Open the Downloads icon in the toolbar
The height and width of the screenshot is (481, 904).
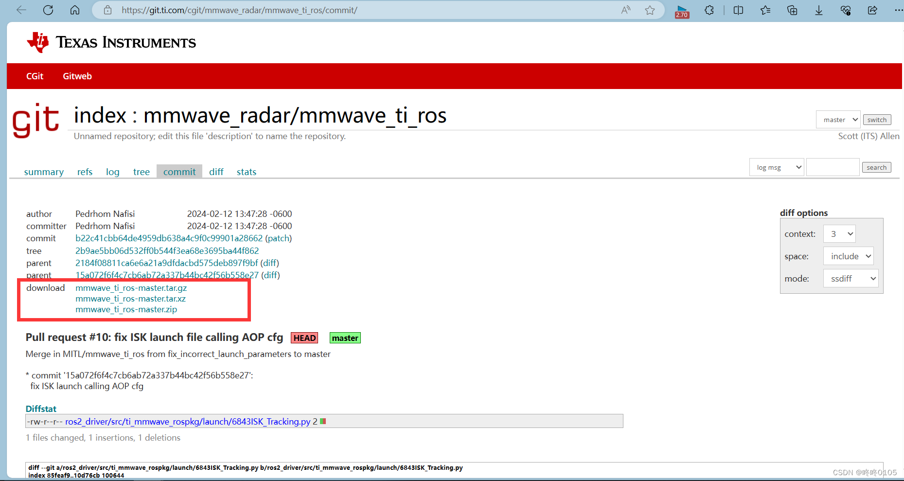(x=819, y=10)
